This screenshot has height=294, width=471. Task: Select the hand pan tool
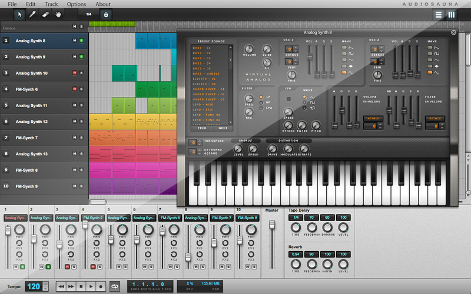(59, 14)
